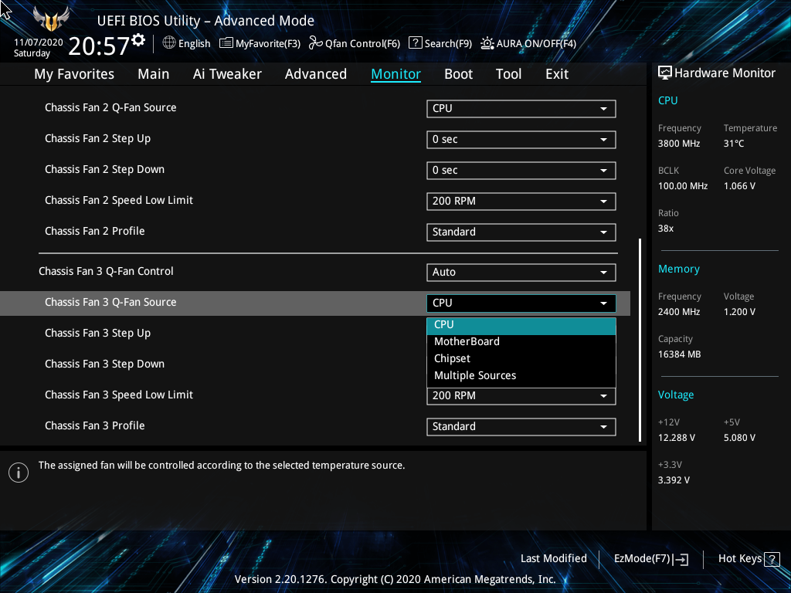
Task: Click Hot Keys label
Action: click(x=740, y=559)
